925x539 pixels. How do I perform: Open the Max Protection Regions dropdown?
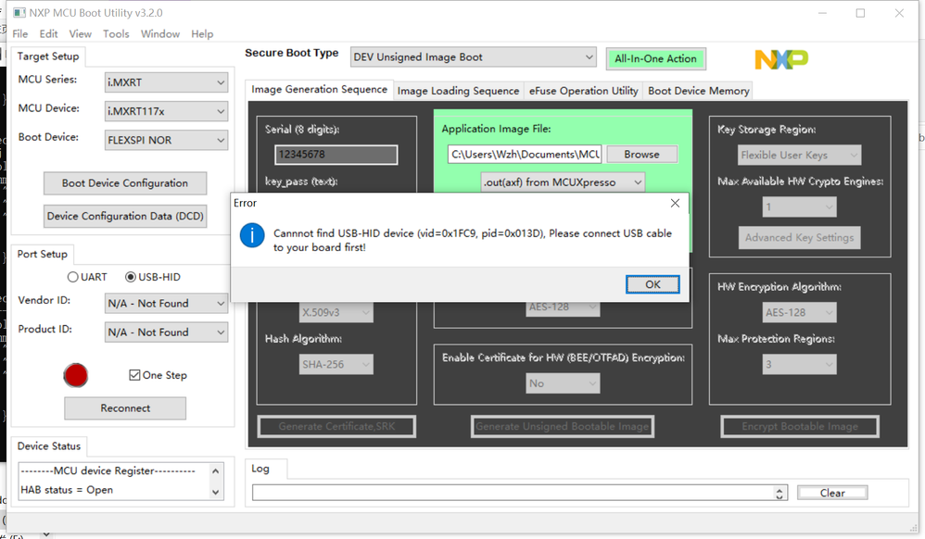point(799,365)
